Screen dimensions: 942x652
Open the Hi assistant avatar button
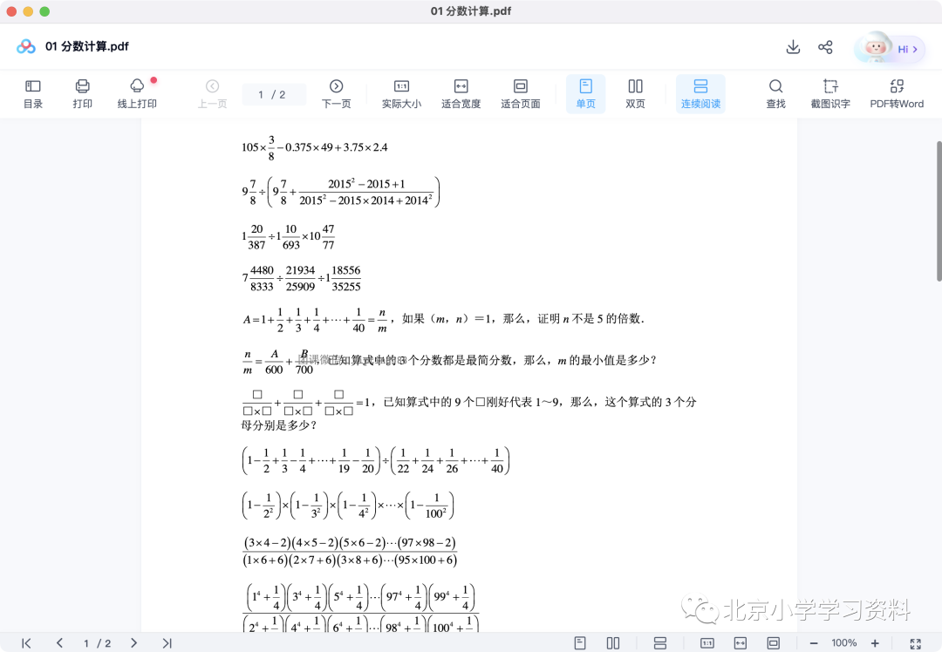tap(889, 49)
